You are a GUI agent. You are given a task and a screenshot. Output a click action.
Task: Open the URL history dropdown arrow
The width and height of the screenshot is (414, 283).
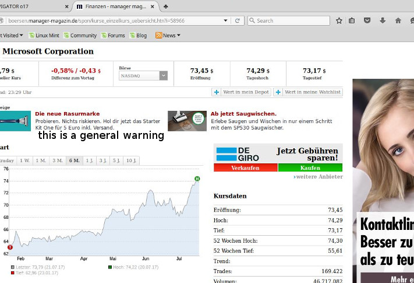(x=225, y=20)
